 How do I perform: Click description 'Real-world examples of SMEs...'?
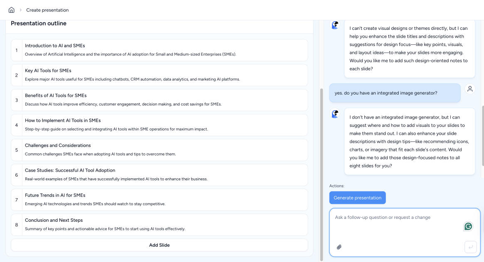[x=116, y=179]
